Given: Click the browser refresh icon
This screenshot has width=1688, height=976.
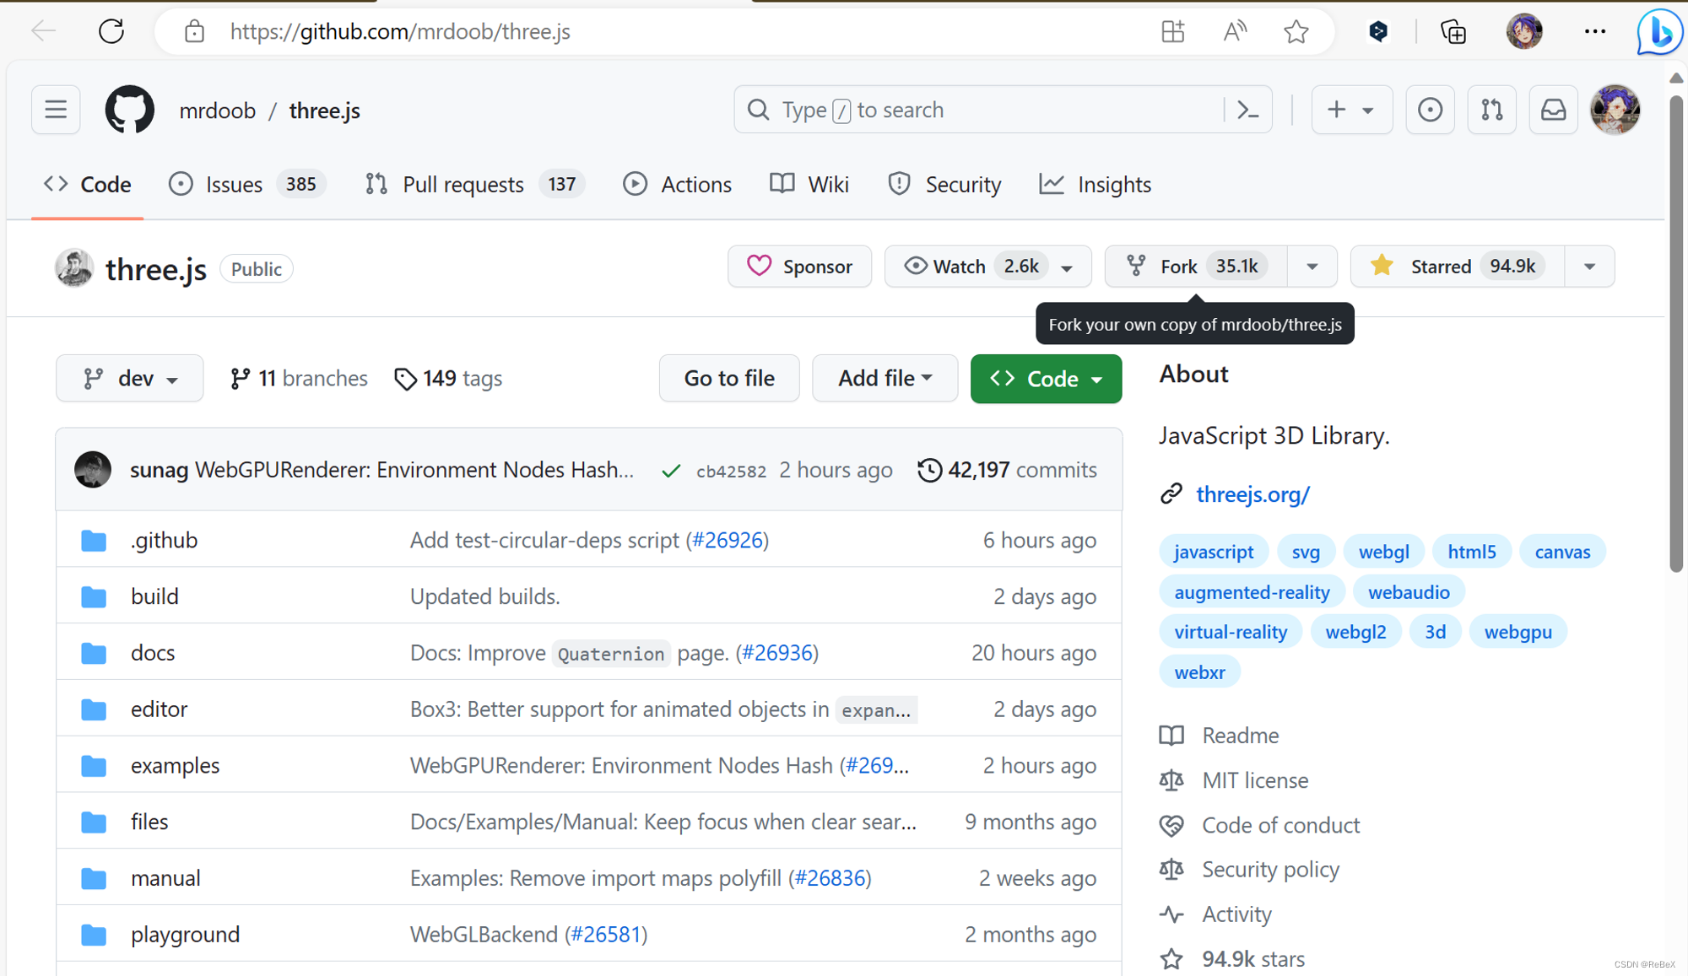Looking at the screenshot, I should tap(111, 31).
